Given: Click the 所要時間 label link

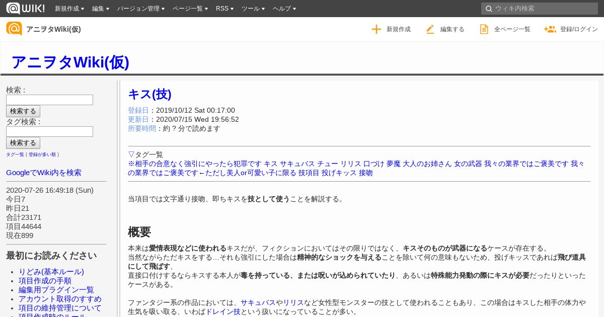Looking at the screenshot, I should (x=142, y=128).
